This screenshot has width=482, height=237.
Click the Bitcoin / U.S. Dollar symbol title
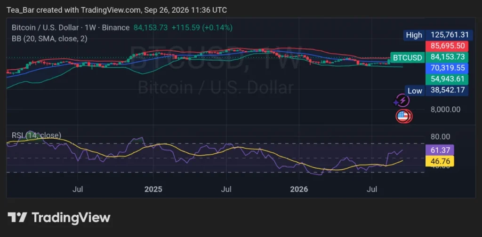[x=45, y=28]
